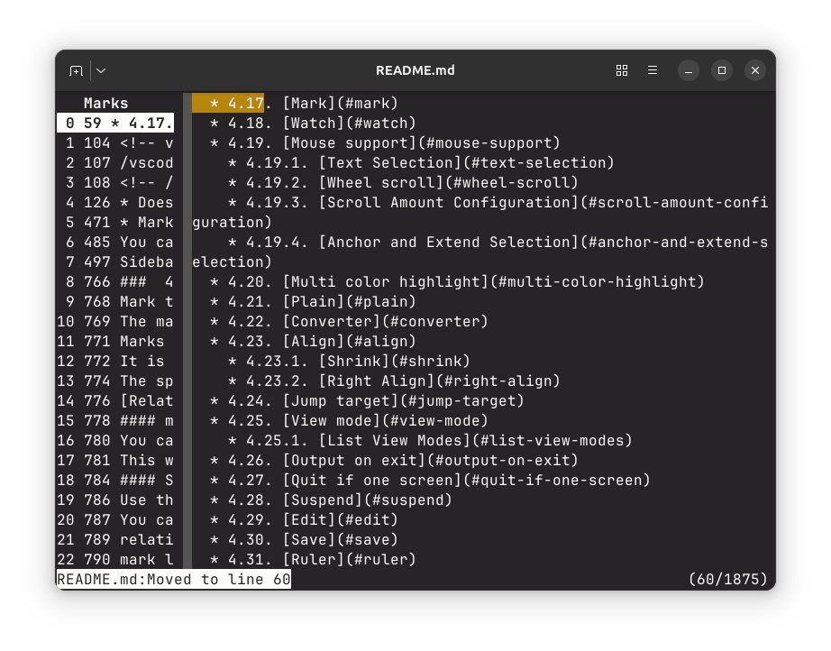Maximize the terminal window

pos(721,70)
